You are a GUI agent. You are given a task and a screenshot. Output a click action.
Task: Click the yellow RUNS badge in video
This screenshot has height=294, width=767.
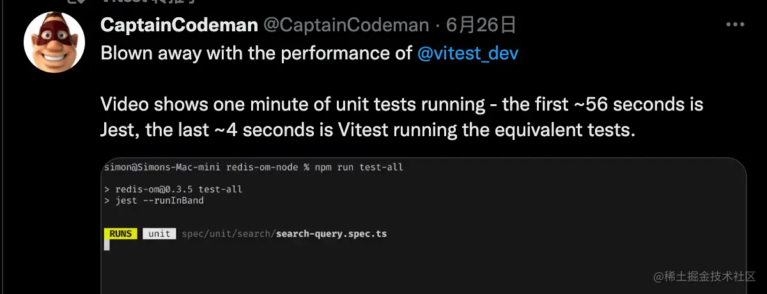coord(120,234)
